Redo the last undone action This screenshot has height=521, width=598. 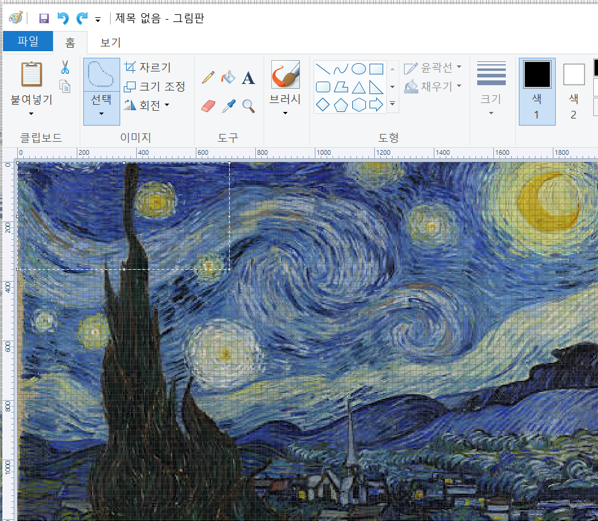[x=82, y=18]
